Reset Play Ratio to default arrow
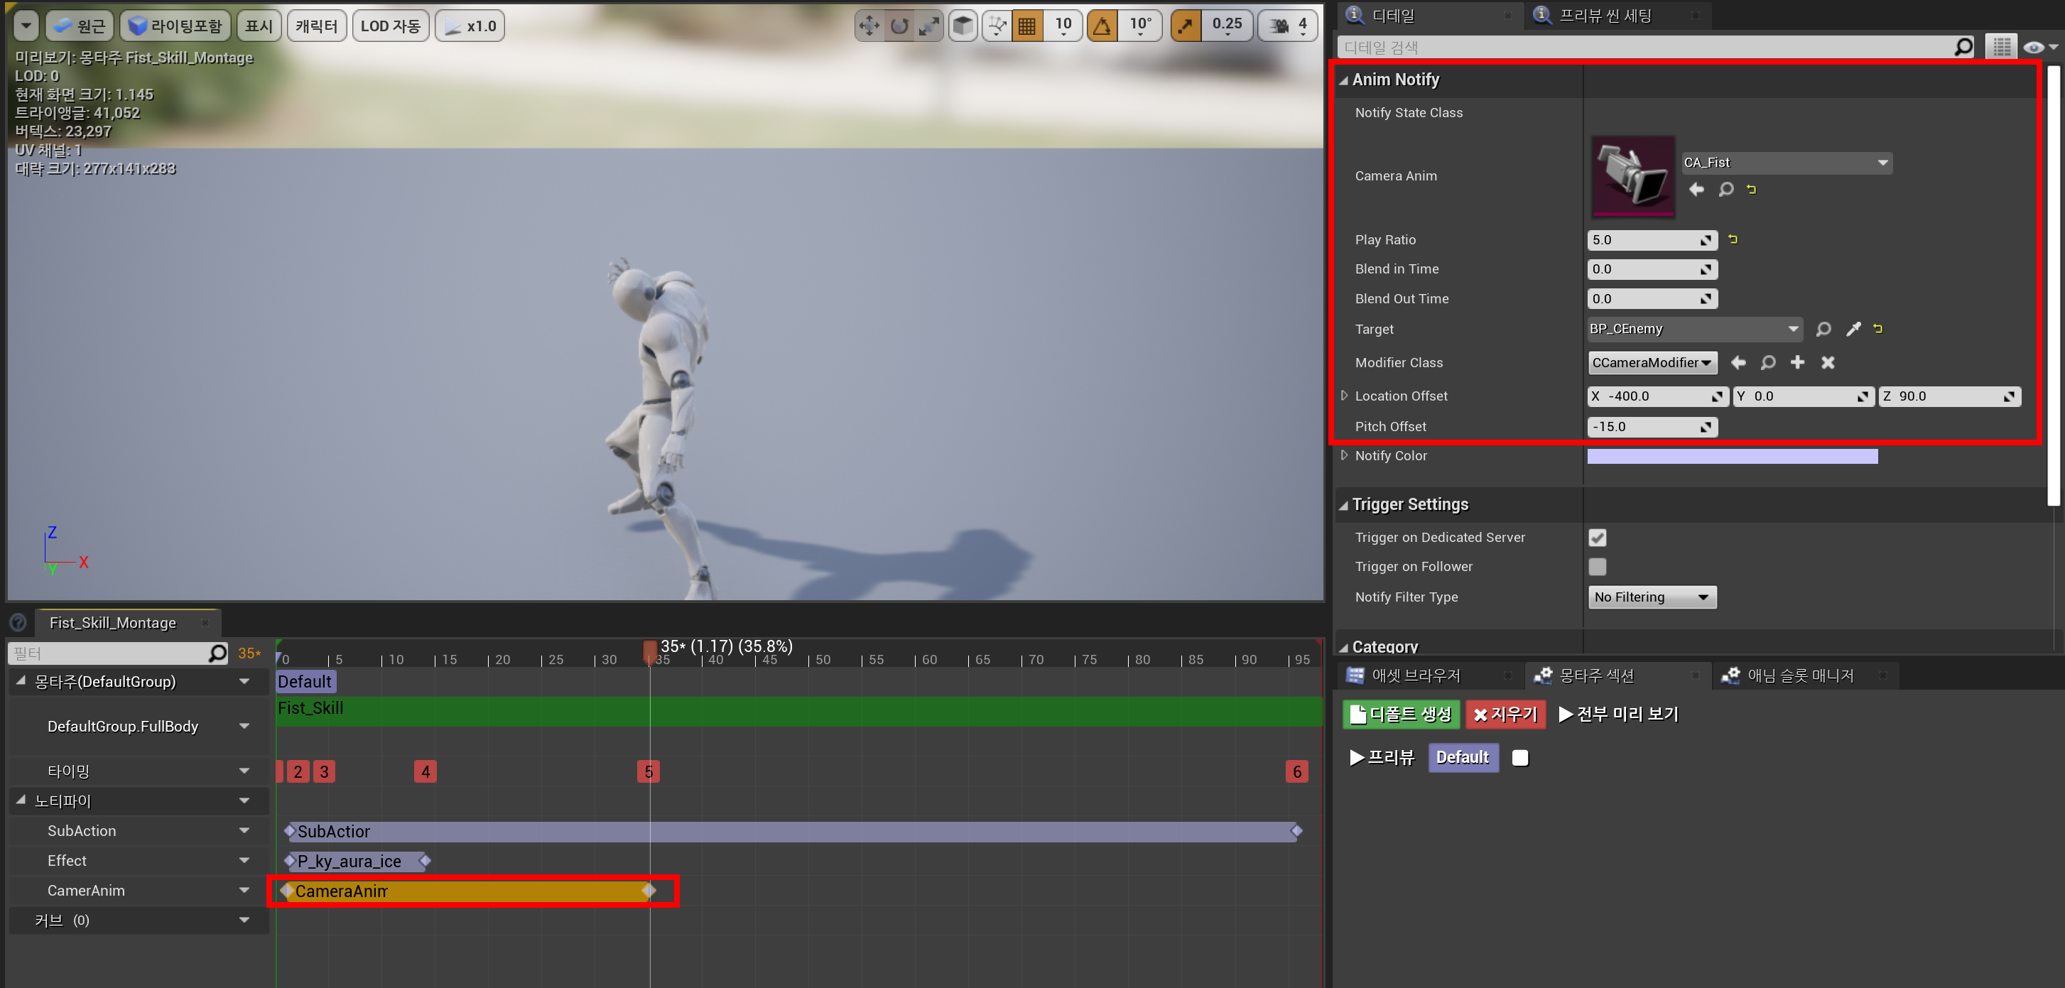 1733,239
